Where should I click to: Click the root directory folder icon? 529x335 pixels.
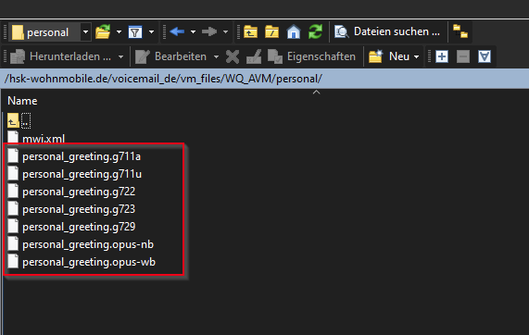click(272, 32)
